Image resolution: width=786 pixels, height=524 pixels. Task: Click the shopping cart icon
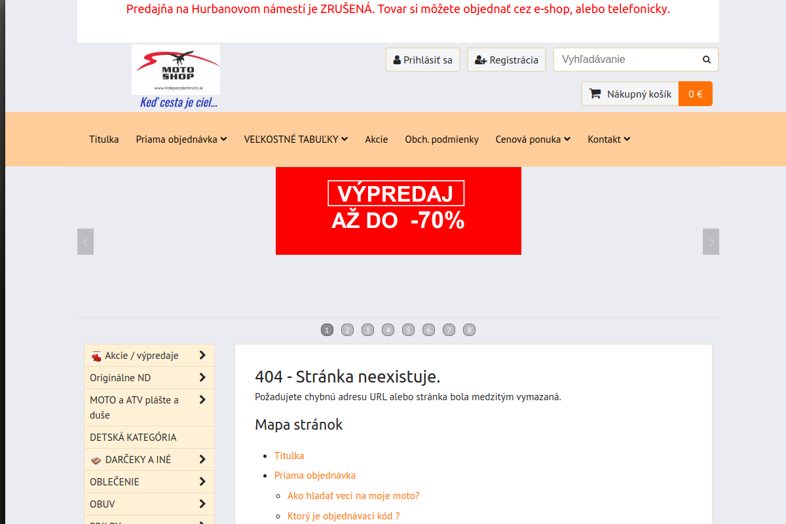595,94
